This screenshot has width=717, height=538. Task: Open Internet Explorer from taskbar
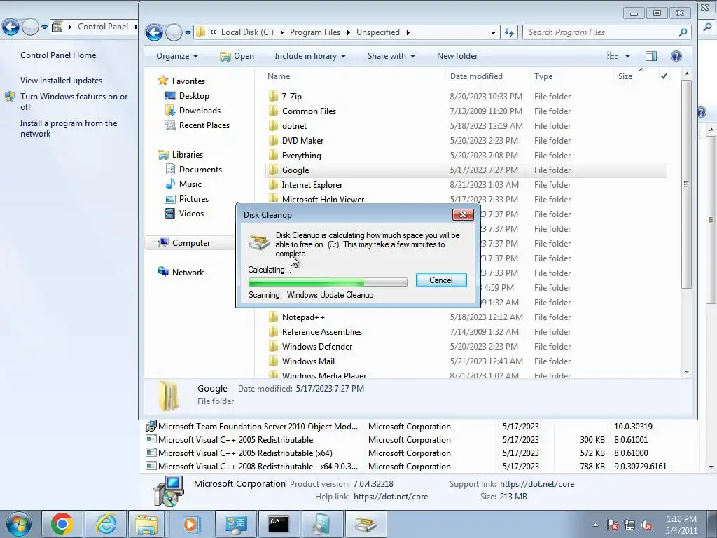tap(106, 524)
